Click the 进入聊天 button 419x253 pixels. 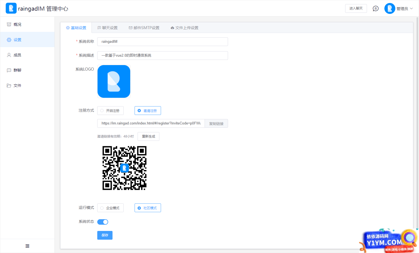tap(356, 8)
